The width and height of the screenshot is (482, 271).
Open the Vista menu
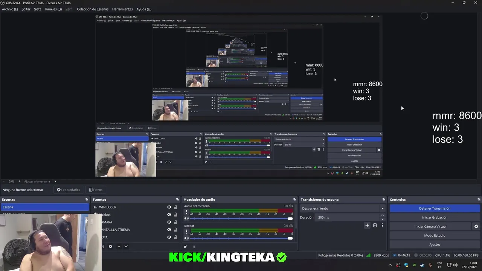pos(38,9)
